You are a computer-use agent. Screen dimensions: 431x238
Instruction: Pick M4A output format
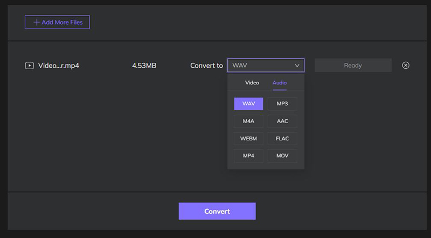point(248,121)
